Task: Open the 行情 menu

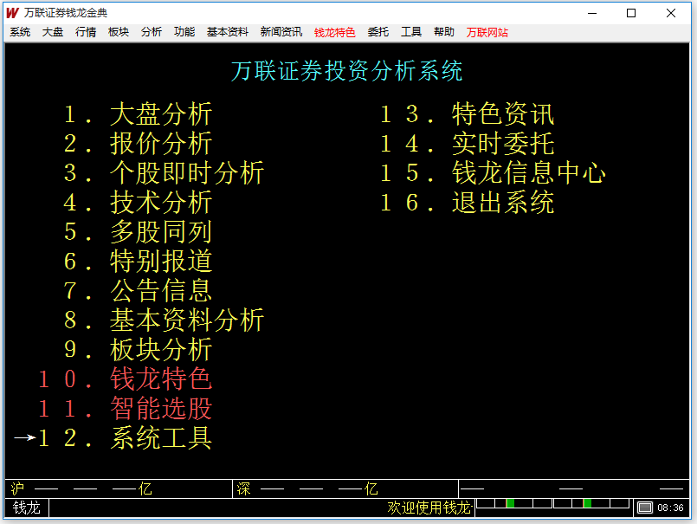Action: tap(86, 32)
